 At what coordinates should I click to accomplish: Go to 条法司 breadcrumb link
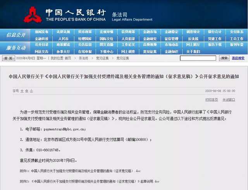click(x=84, y=58)
